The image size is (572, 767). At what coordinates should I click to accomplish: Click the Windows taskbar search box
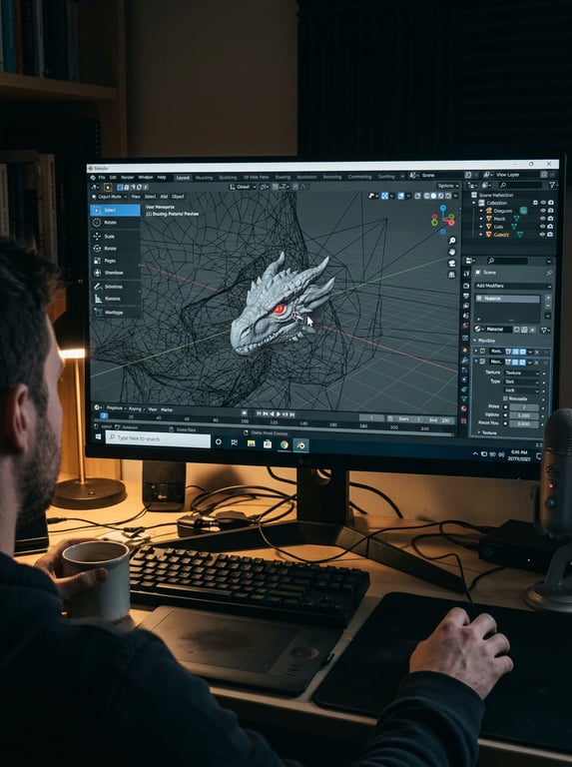[x=158, y=438]
